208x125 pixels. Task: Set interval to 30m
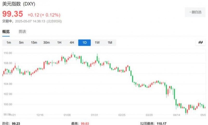pos(47,43)
